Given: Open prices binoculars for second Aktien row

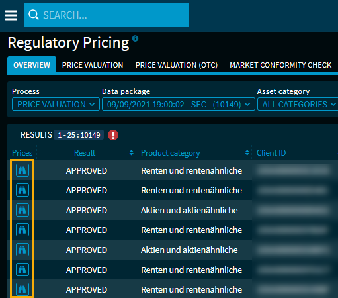Looking at the screenshot, I should tap(22, 250).
